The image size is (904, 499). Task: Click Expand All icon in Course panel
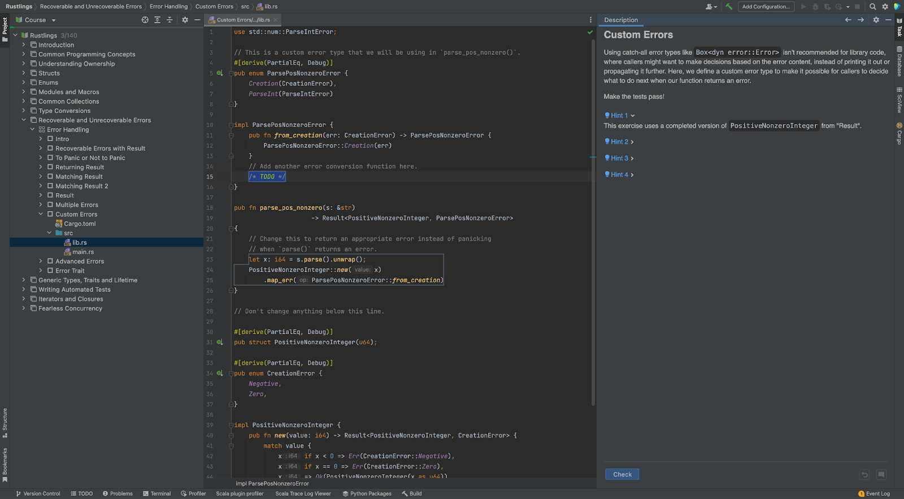[158, 20]
